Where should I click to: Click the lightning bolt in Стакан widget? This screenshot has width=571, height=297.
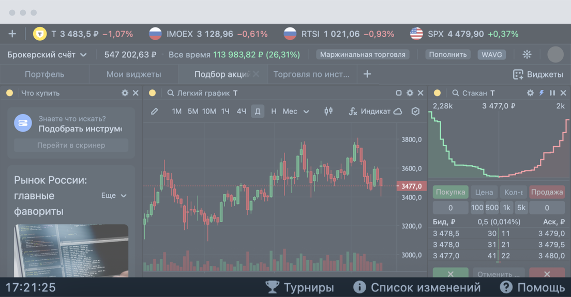click(x=542, y=93)
